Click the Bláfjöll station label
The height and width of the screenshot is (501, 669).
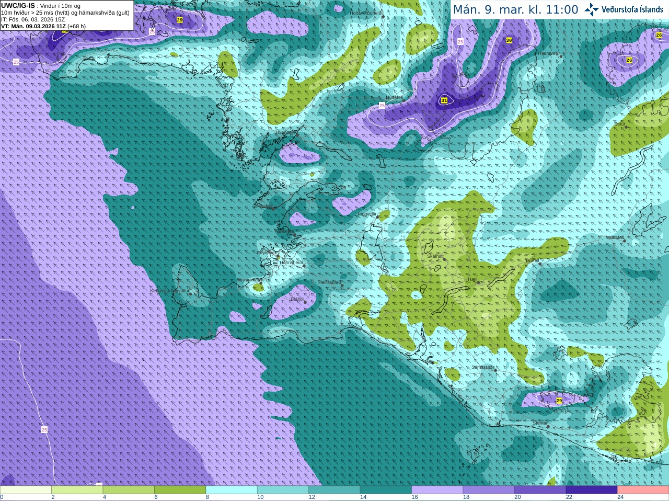coord(297,300)
